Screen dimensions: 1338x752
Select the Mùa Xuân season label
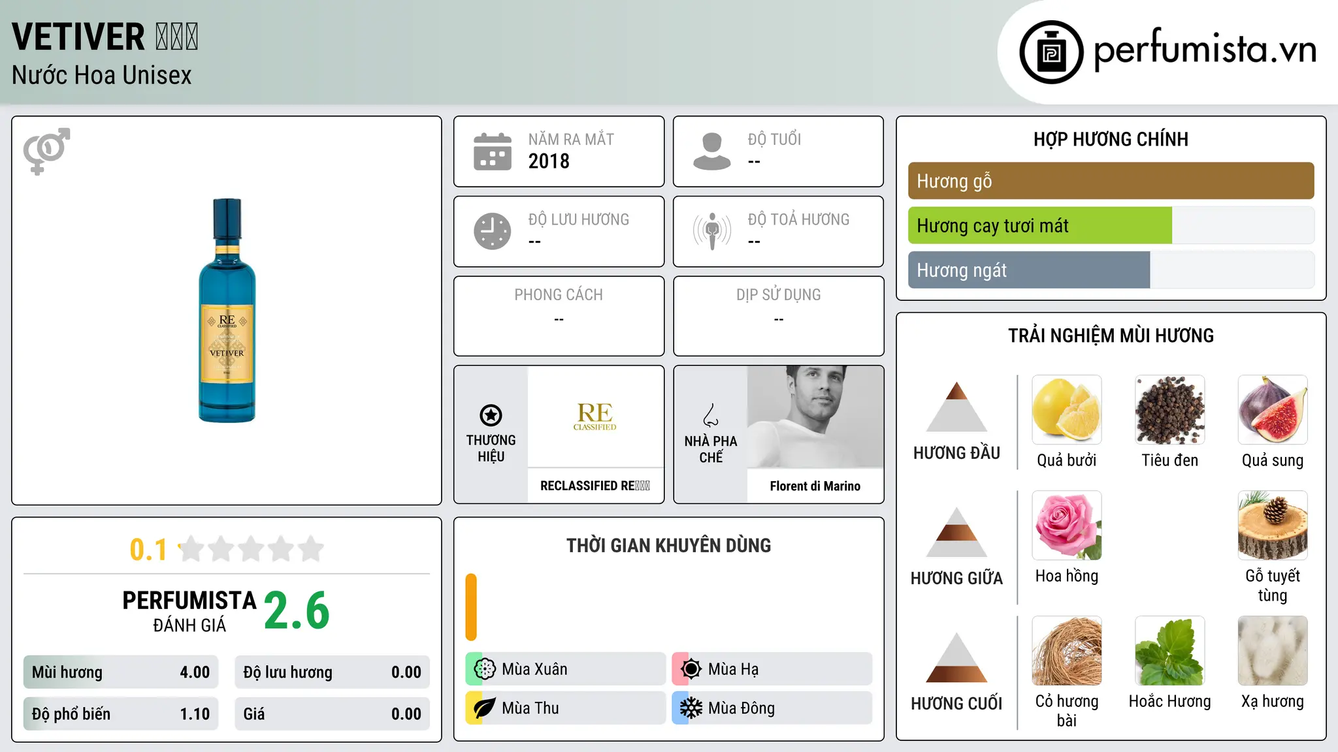534,669
